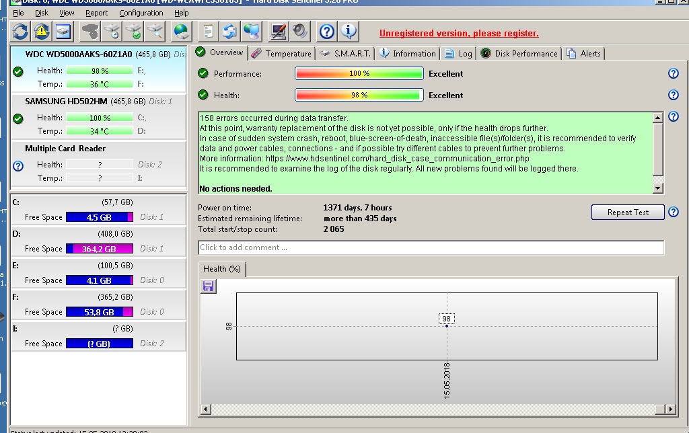This screenshot has height=433, width=689.
Task: Click the monitor with pen toolbar icon
Action: [278, 31]
